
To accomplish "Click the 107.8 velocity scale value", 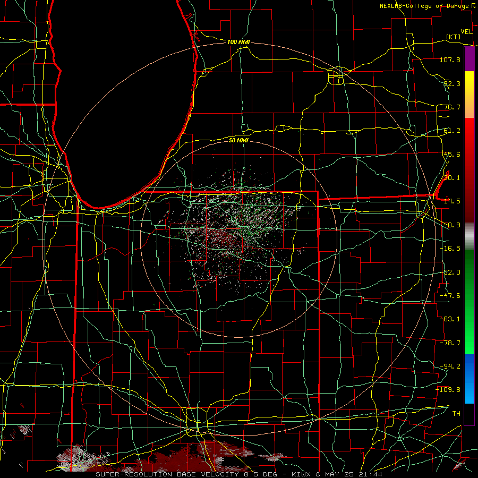I will pos(450,59).
